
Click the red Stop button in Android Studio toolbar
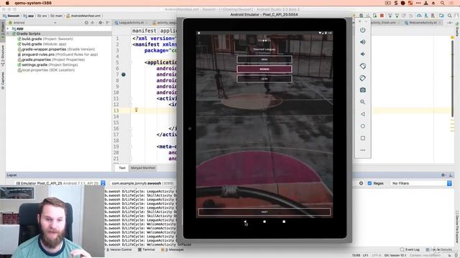(x=382, y=16)
